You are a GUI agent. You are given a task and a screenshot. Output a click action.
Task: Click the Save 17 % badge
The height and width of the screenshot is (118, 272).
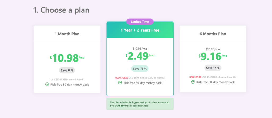coord(213,68)
